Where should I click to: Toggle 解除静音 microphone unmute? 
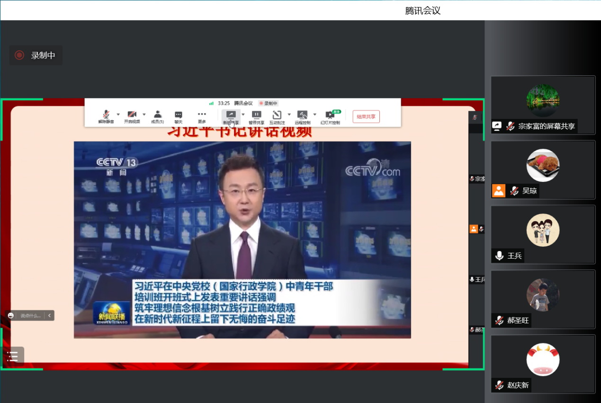106,116
